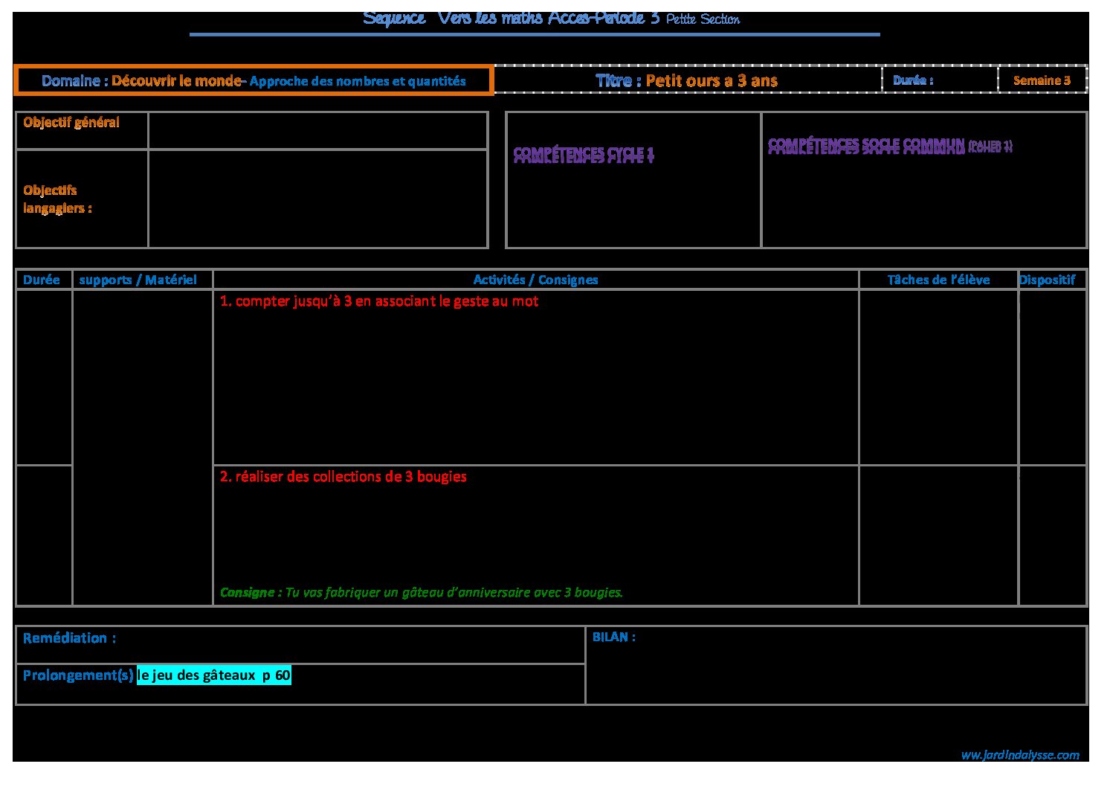Click the highlighted 'le jeu des gâteaux p 60' text

[x=214, y=675]
